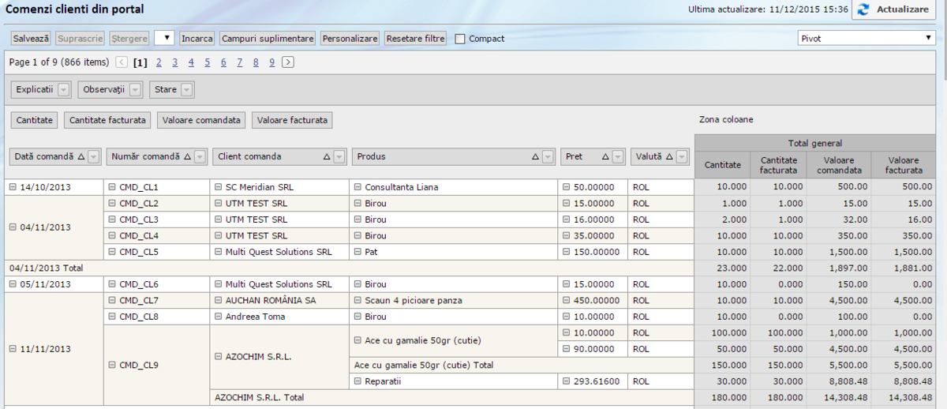The image size is (947, 409).
Task: Click Resetare filtre button
Action: (x=416, y=38)
